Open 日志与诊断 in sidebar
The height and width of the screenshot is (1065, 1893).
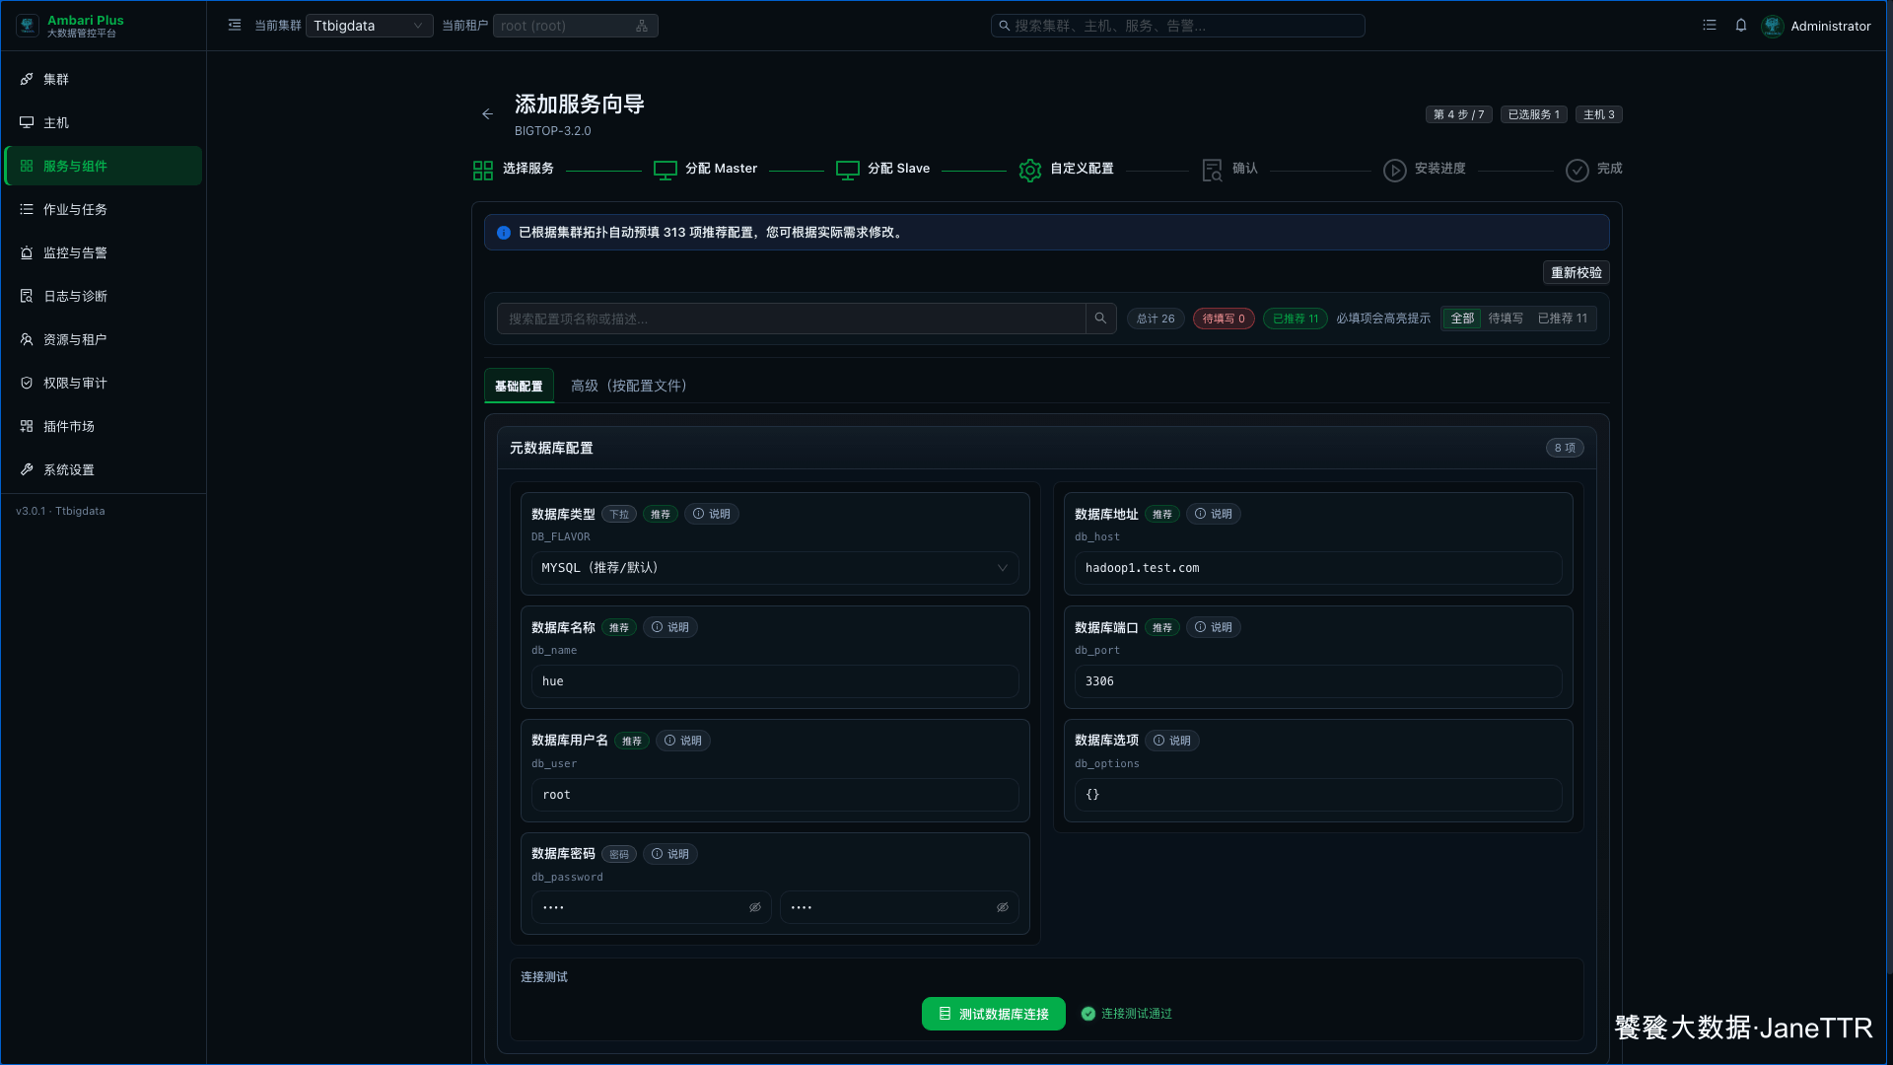104,296
